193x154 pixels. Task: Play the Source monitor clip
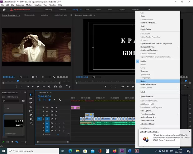pos(38,87)
